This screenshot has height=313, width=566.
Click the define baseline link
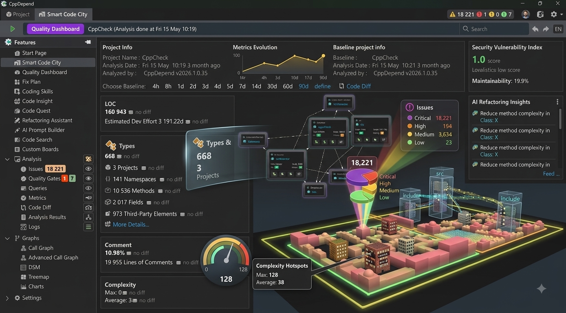point(323,86)
